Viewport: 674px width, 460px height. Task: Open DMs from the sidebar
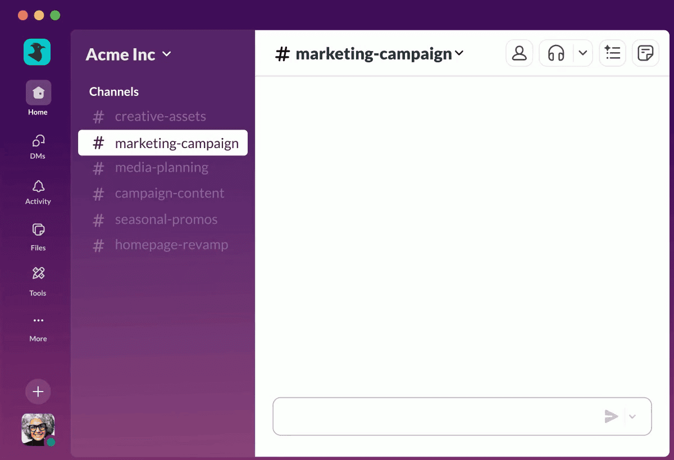click(x=38, y=141)
